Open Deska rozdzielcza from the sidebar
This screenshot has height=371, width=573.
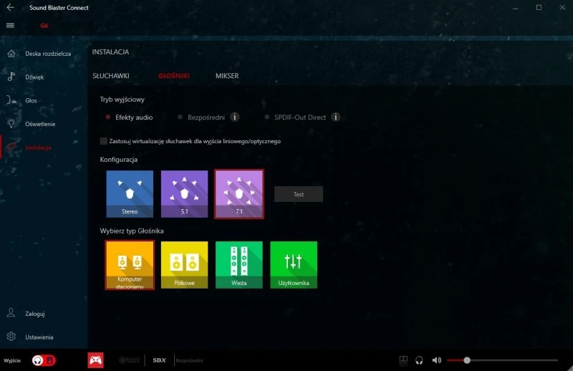click(47, 54)
